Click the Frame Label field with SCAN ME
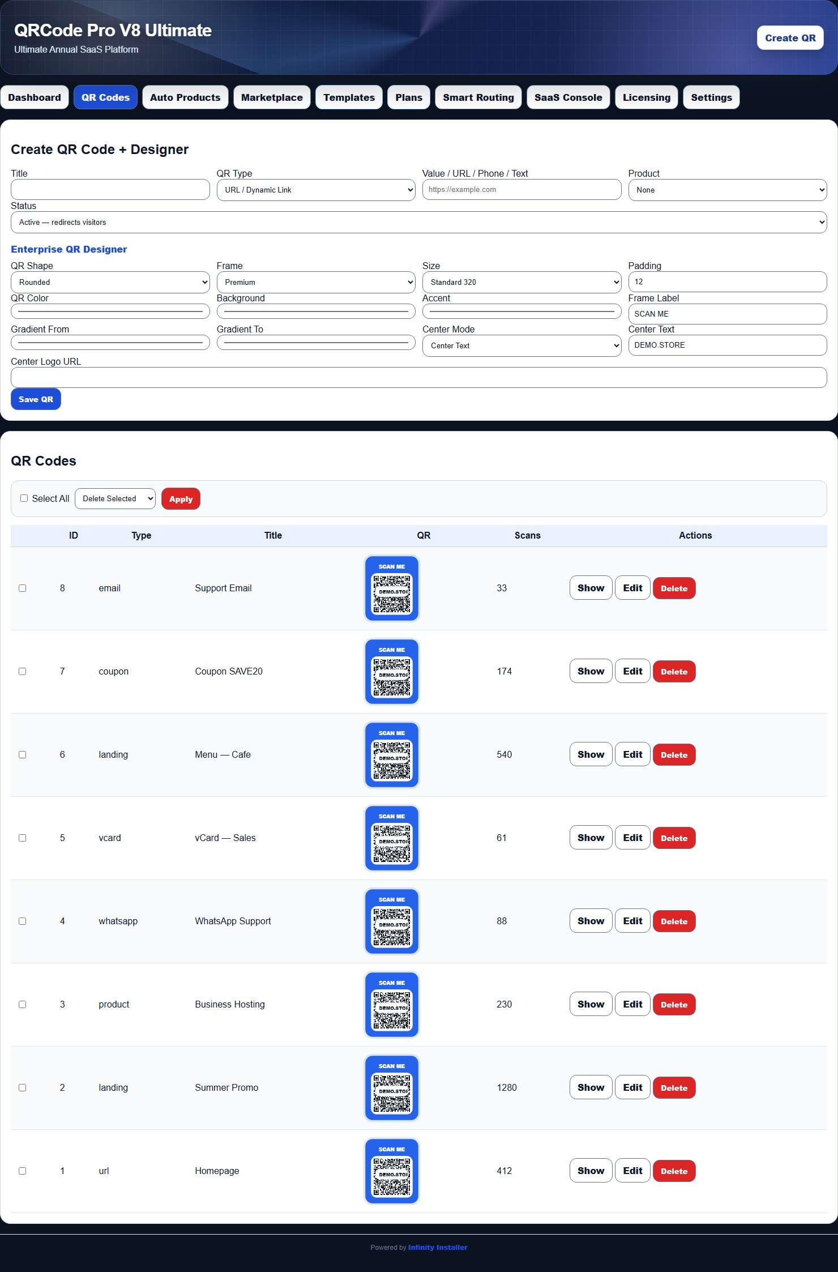Image resolution: width=838 pixels, height=1272 pixels. tap(728, 314)
